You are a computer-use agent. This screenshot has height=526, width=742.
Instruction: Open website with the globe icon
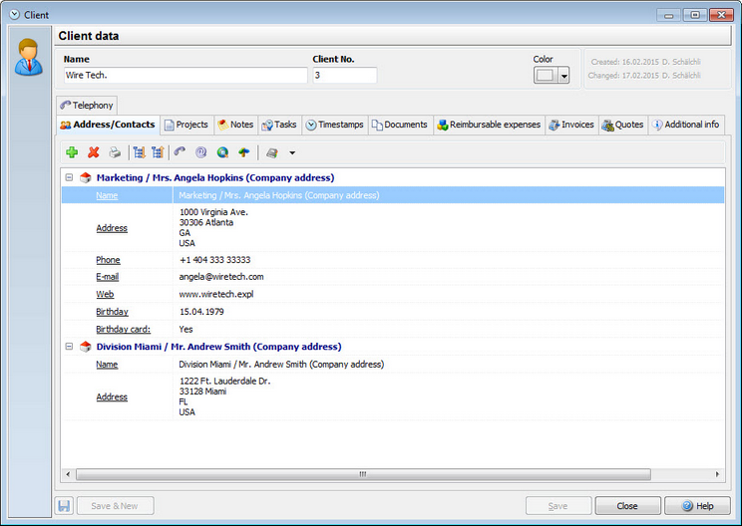[222, 152]
